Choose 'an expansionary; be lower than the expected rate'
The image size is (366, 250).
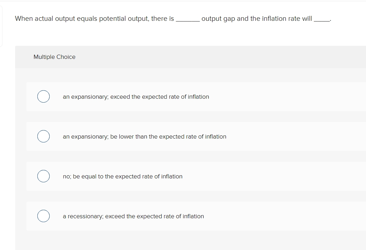pyautogui.click(x=144, y=136)
